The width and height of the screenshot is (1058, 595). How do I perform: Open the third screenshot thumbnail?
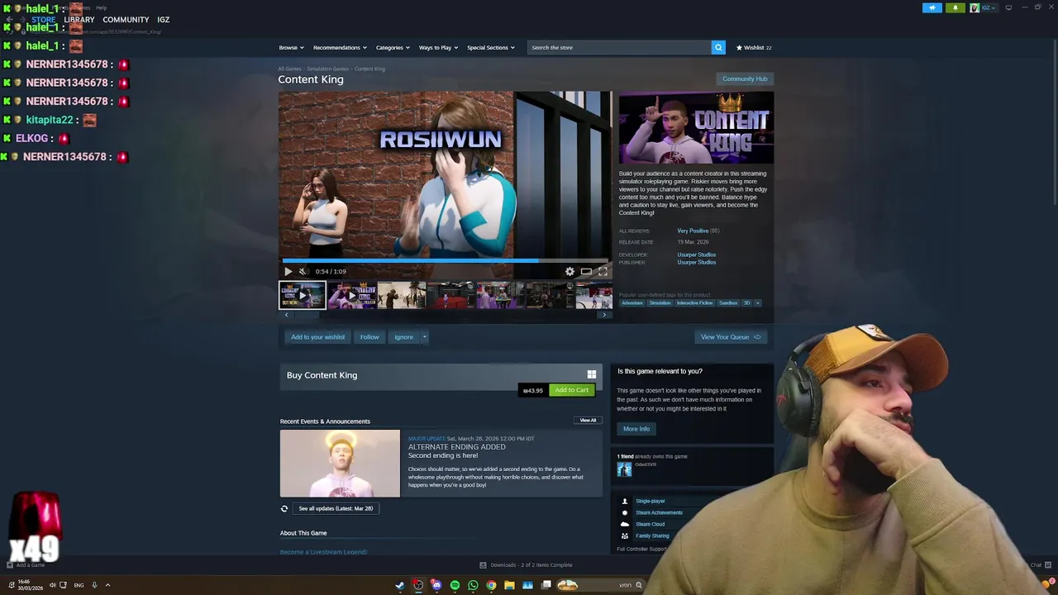pos(402,295)
